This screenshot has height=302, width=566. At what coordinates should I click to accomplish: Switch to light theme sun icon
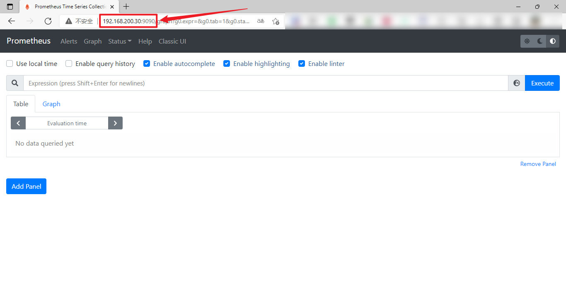[527, 41]
